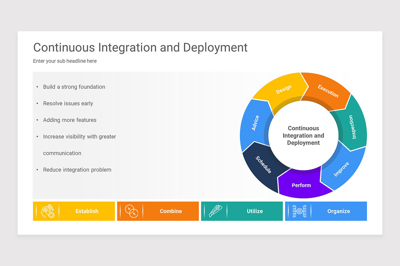Select the bullet Reduce integration problem
This screenshot has height=266, width=400.
point(77,170)
